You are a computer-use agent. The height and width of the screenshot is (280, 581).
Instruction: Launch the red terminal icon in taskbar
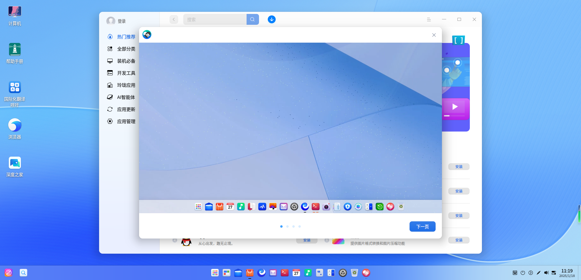click(285, 273)
